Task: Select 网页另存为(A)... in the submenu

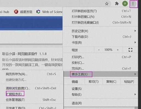Action: [x=31, y=74]
